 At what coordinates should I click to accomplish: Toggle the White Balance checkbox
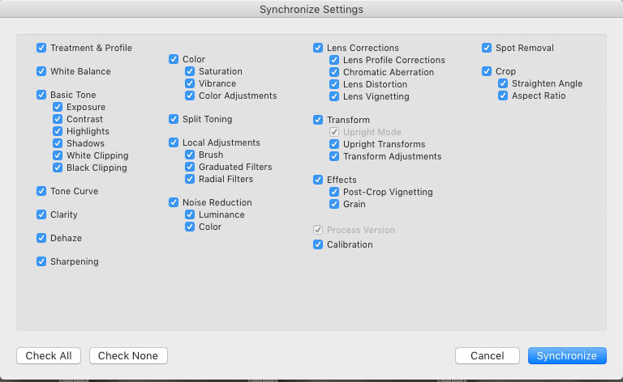click(41, 71)
